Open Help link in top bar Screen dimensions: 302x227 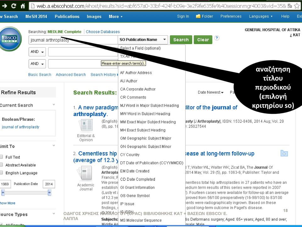[285, 16]
